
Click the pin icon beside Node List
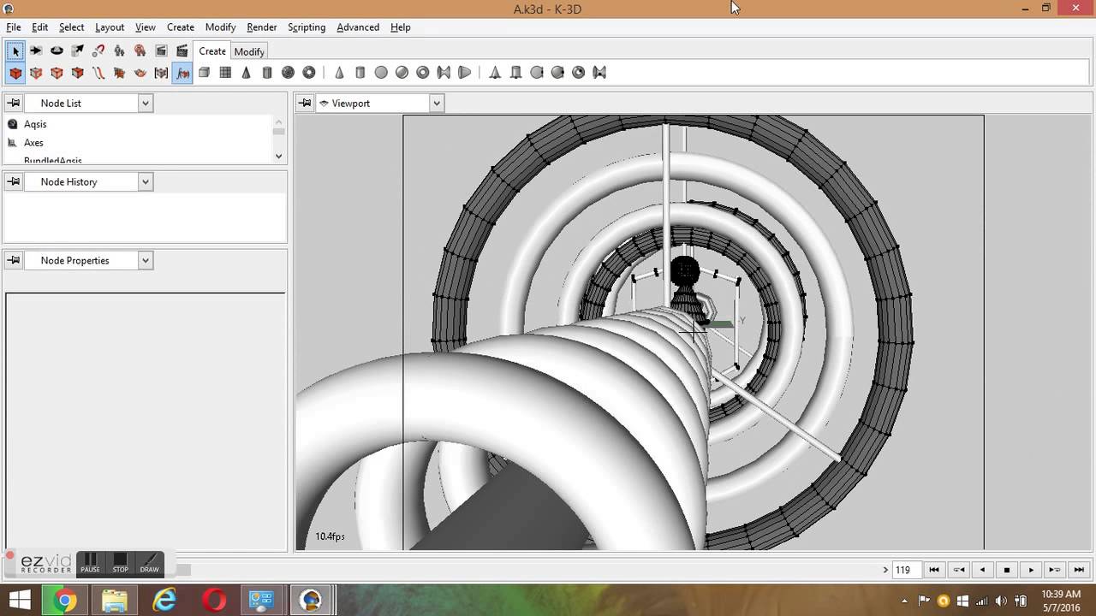(x=14, y=104)
